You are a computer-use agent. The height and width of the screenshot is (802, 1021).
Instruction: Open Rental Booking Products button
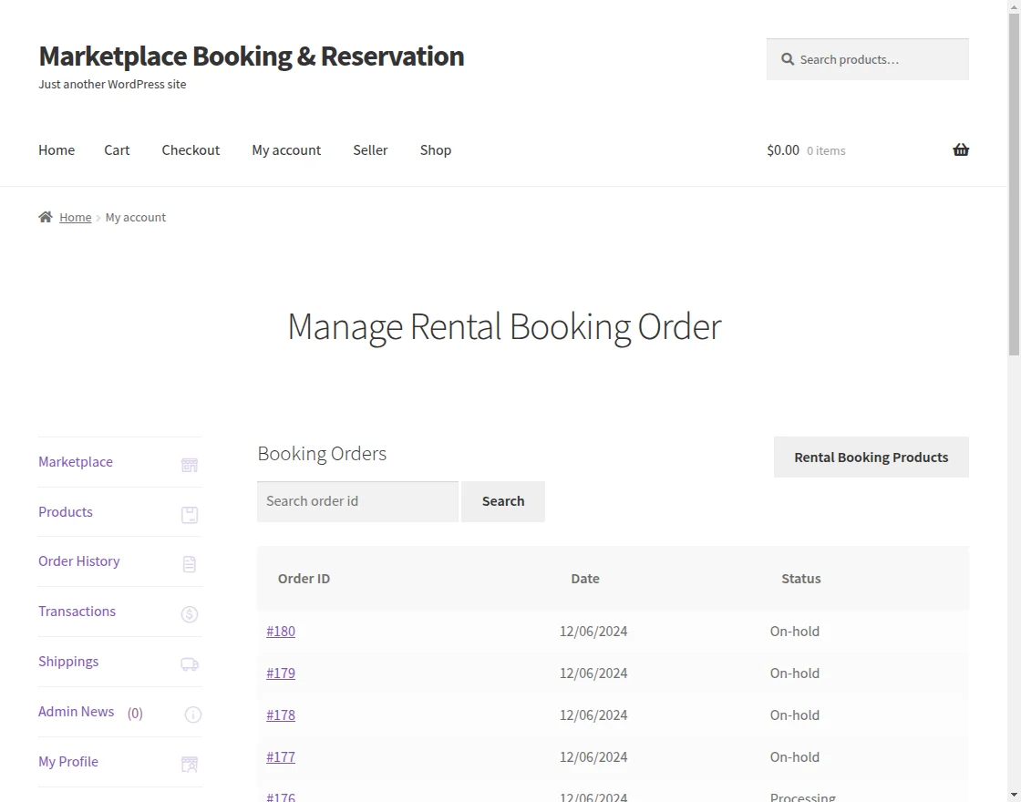coord(871,458)
